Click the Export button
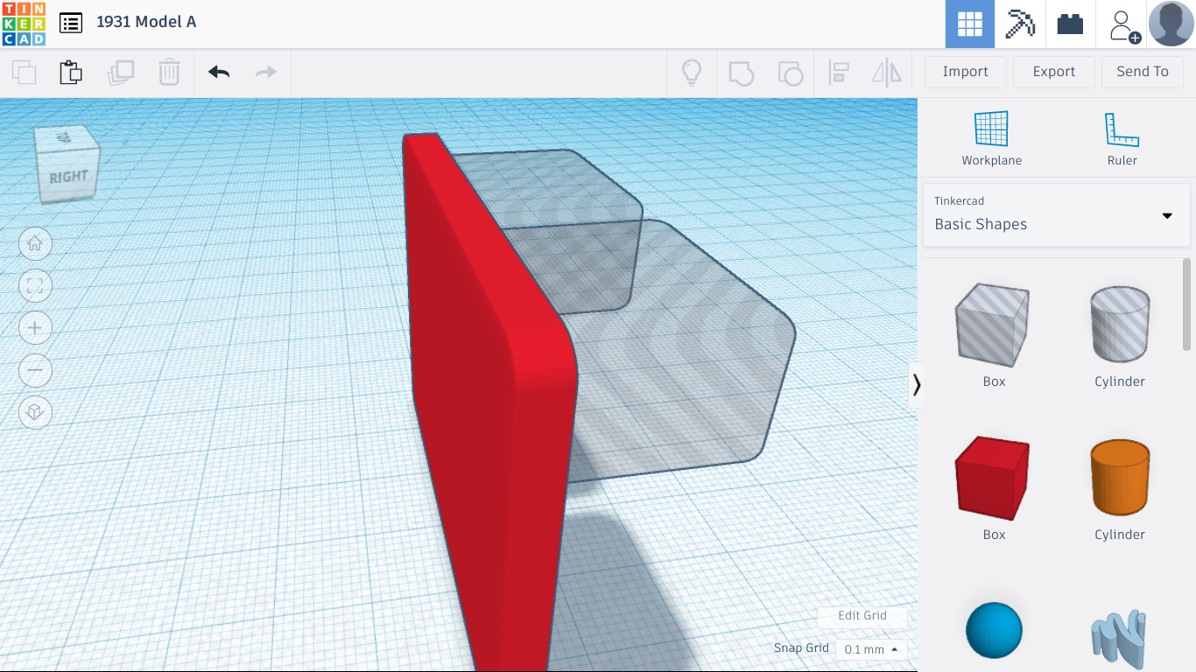This screenshot has width=1196, height=672. click(x=1053, y=72)
